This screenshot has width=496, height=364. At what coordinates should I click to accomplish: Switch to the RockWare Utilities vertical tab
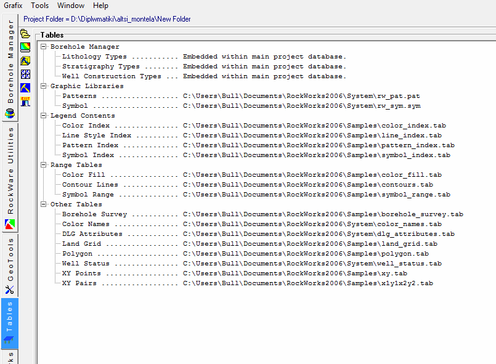coord(10,178)
